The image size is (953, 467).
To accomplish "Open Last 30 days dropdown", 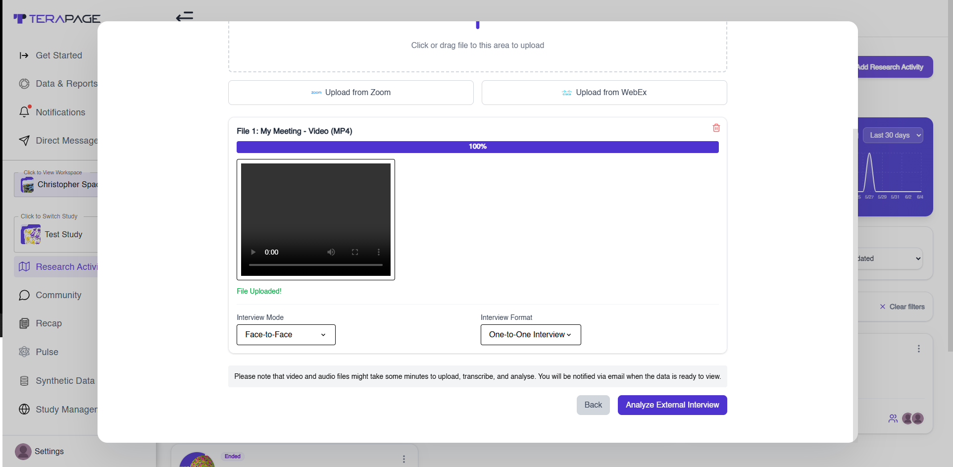I will (893, 135).
